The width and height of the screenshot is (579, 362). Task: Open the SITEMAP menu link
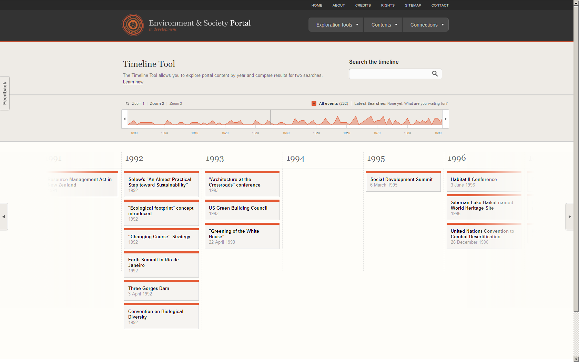[x=413, y=5]
